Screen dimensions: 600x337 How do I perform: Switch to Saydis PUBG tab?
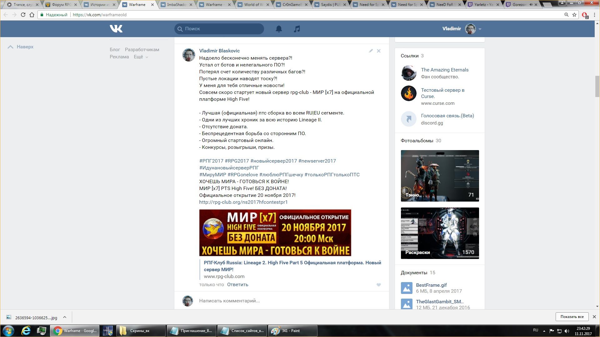tap(331, 5)
